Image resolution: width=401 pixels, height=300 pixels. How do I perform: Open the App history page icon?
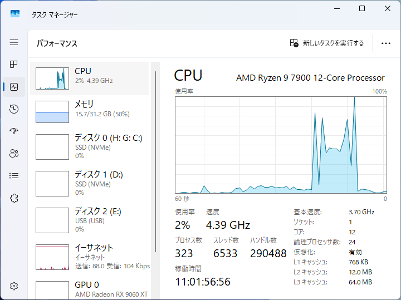[x=14, y=109]
